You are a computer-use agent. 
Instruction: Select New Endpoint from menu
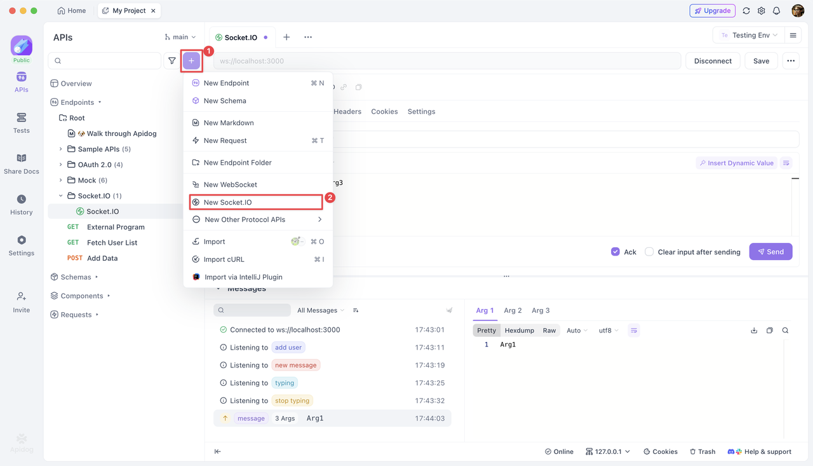click(x=258, y=83)
